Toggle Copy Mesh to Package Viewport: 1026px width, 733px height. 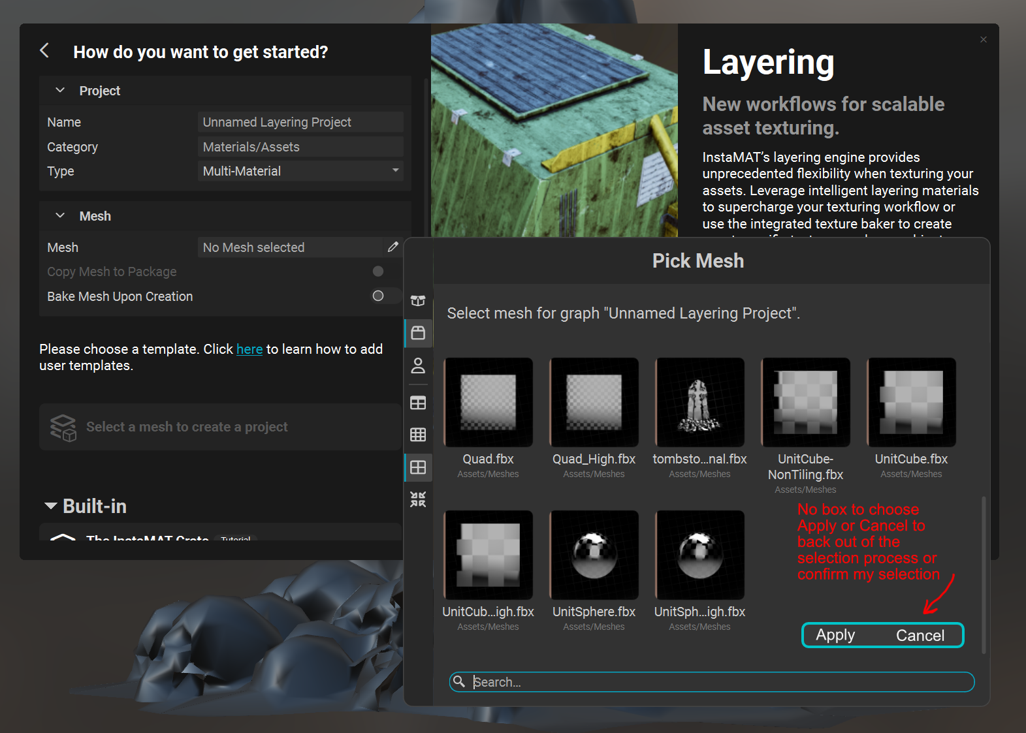click(x=377, y=272)
